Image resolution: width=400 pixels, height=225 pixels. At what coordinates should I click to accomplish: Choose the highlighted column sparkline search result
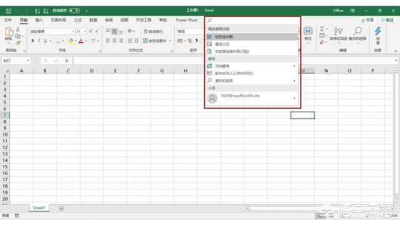tap(252, 37)
